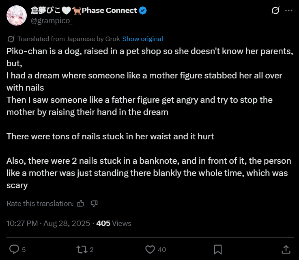Open the profile avatar picture
This screenshot has height=260, width=299.
coord(16,15)
